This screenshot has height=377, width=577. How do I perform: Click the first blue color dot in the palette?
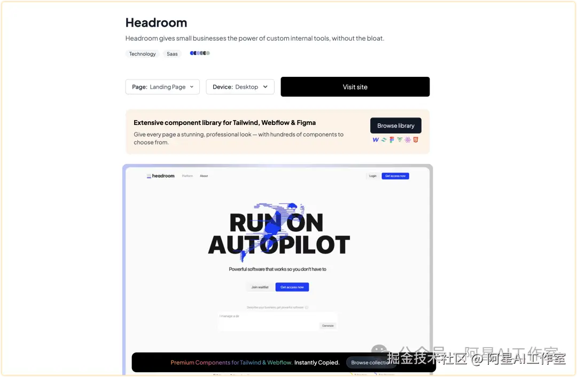192,53
